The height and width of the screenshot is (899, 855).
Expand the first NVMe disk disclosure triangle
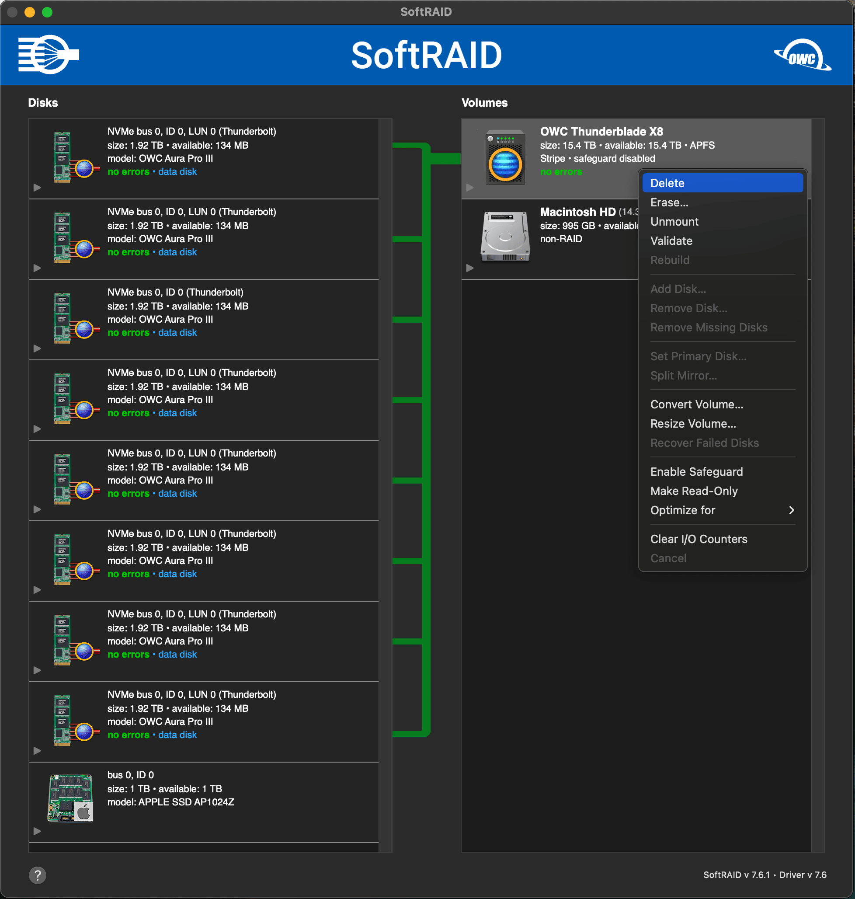(x=37, y=188)
